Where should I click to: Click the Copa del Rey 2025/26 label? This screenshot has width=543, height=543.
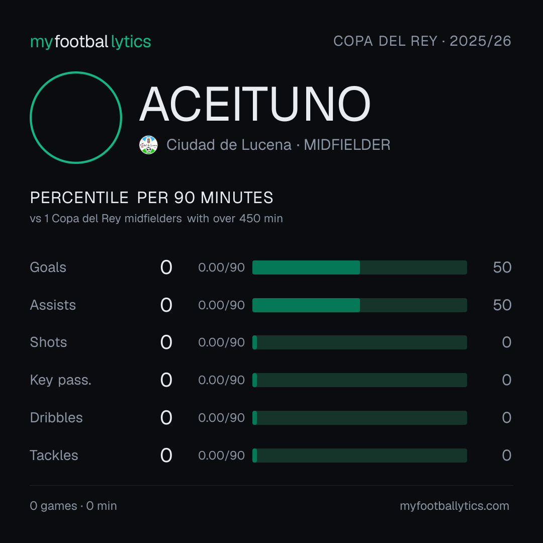pyautogui.click(x=422, y=41)
